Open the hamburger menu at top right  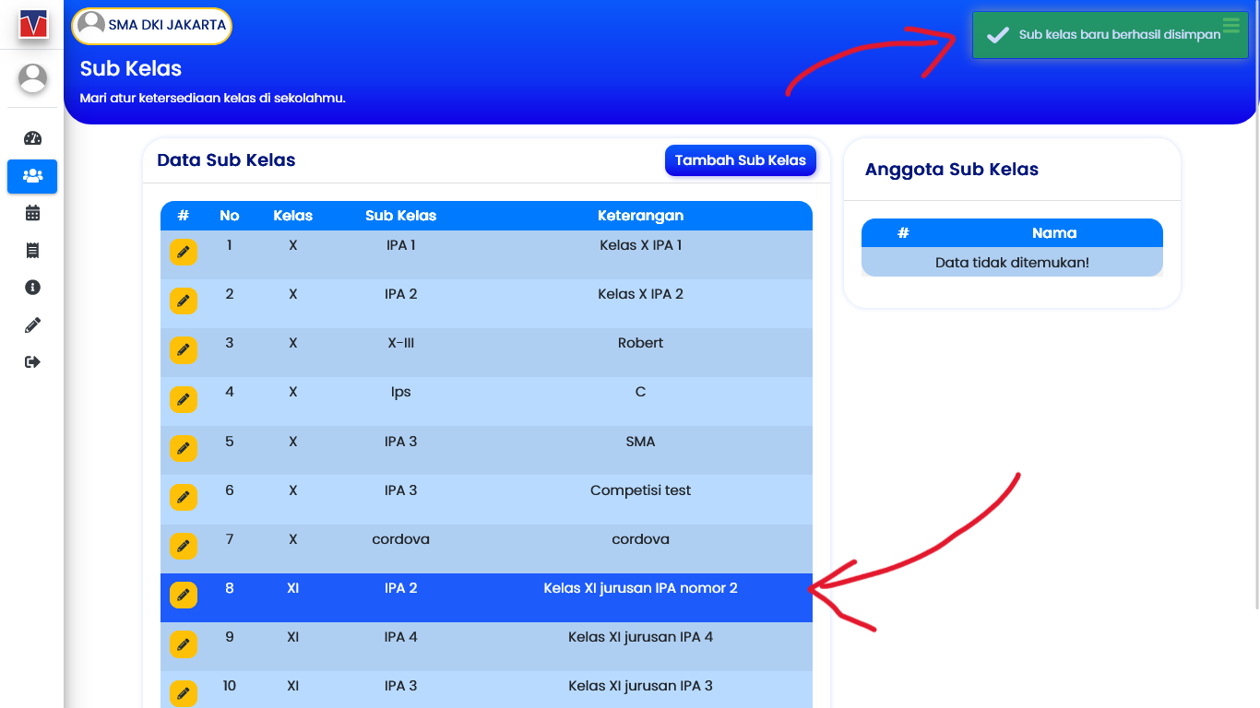(1231, 26)
